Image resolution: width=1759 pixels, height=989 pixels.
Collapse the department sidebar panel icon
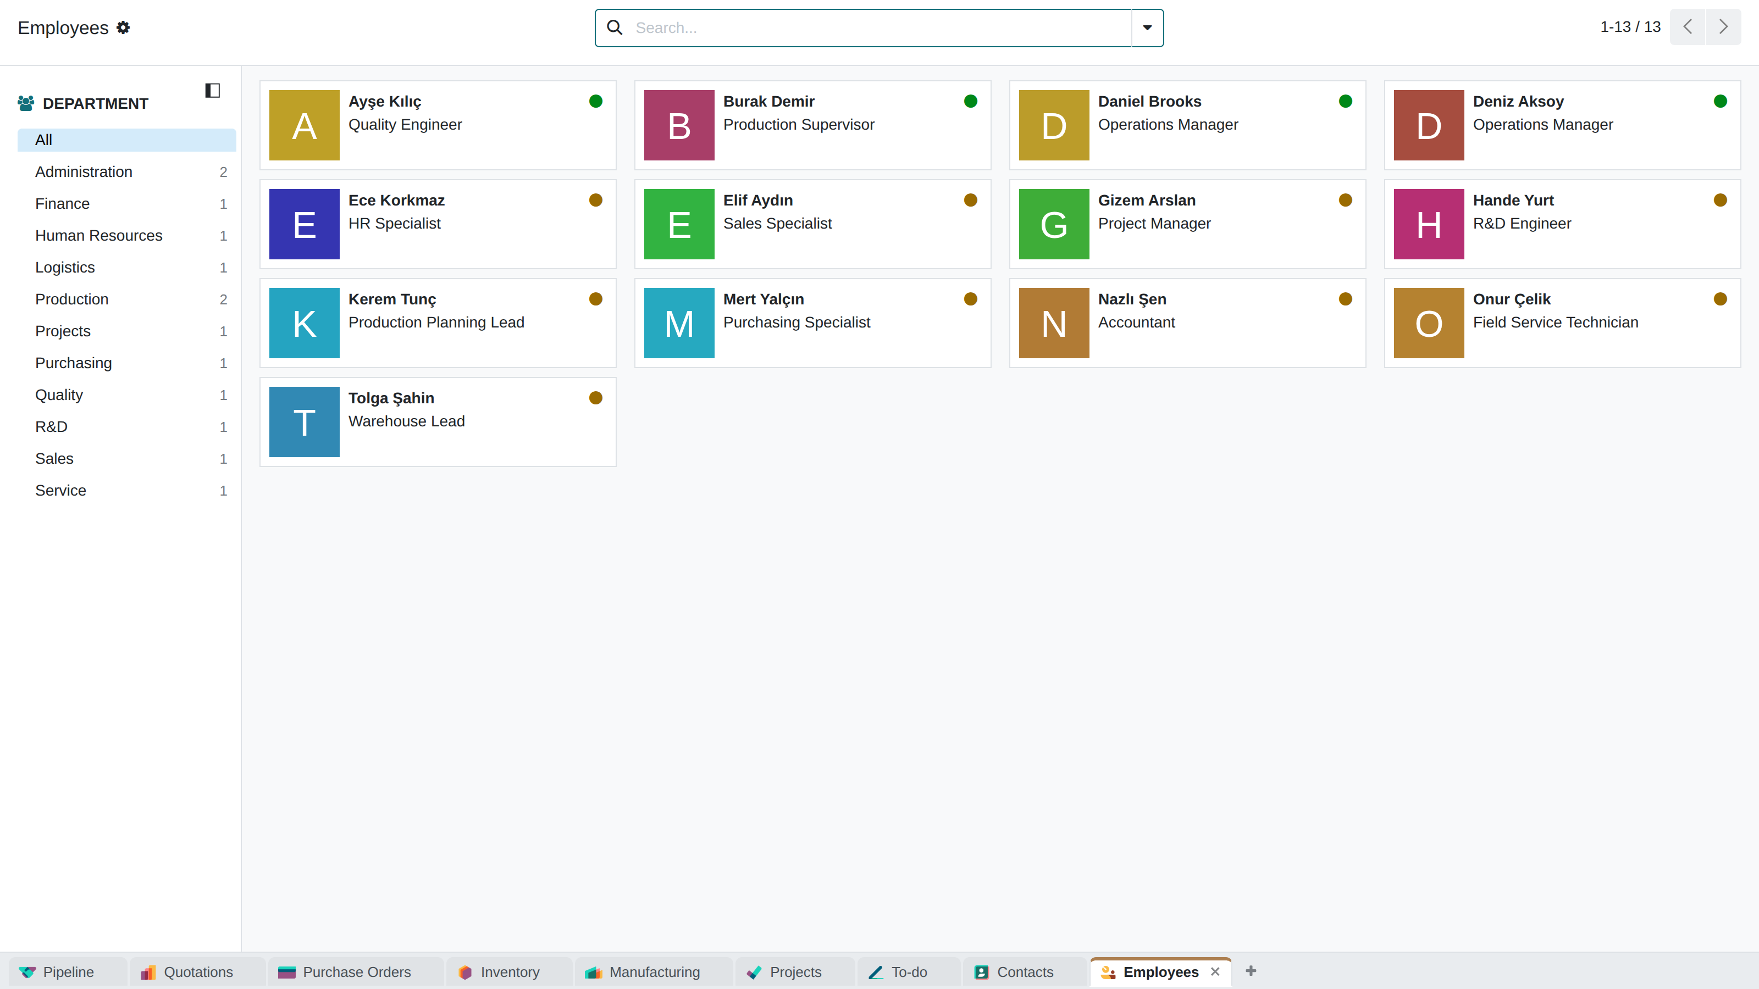point(212,91)
